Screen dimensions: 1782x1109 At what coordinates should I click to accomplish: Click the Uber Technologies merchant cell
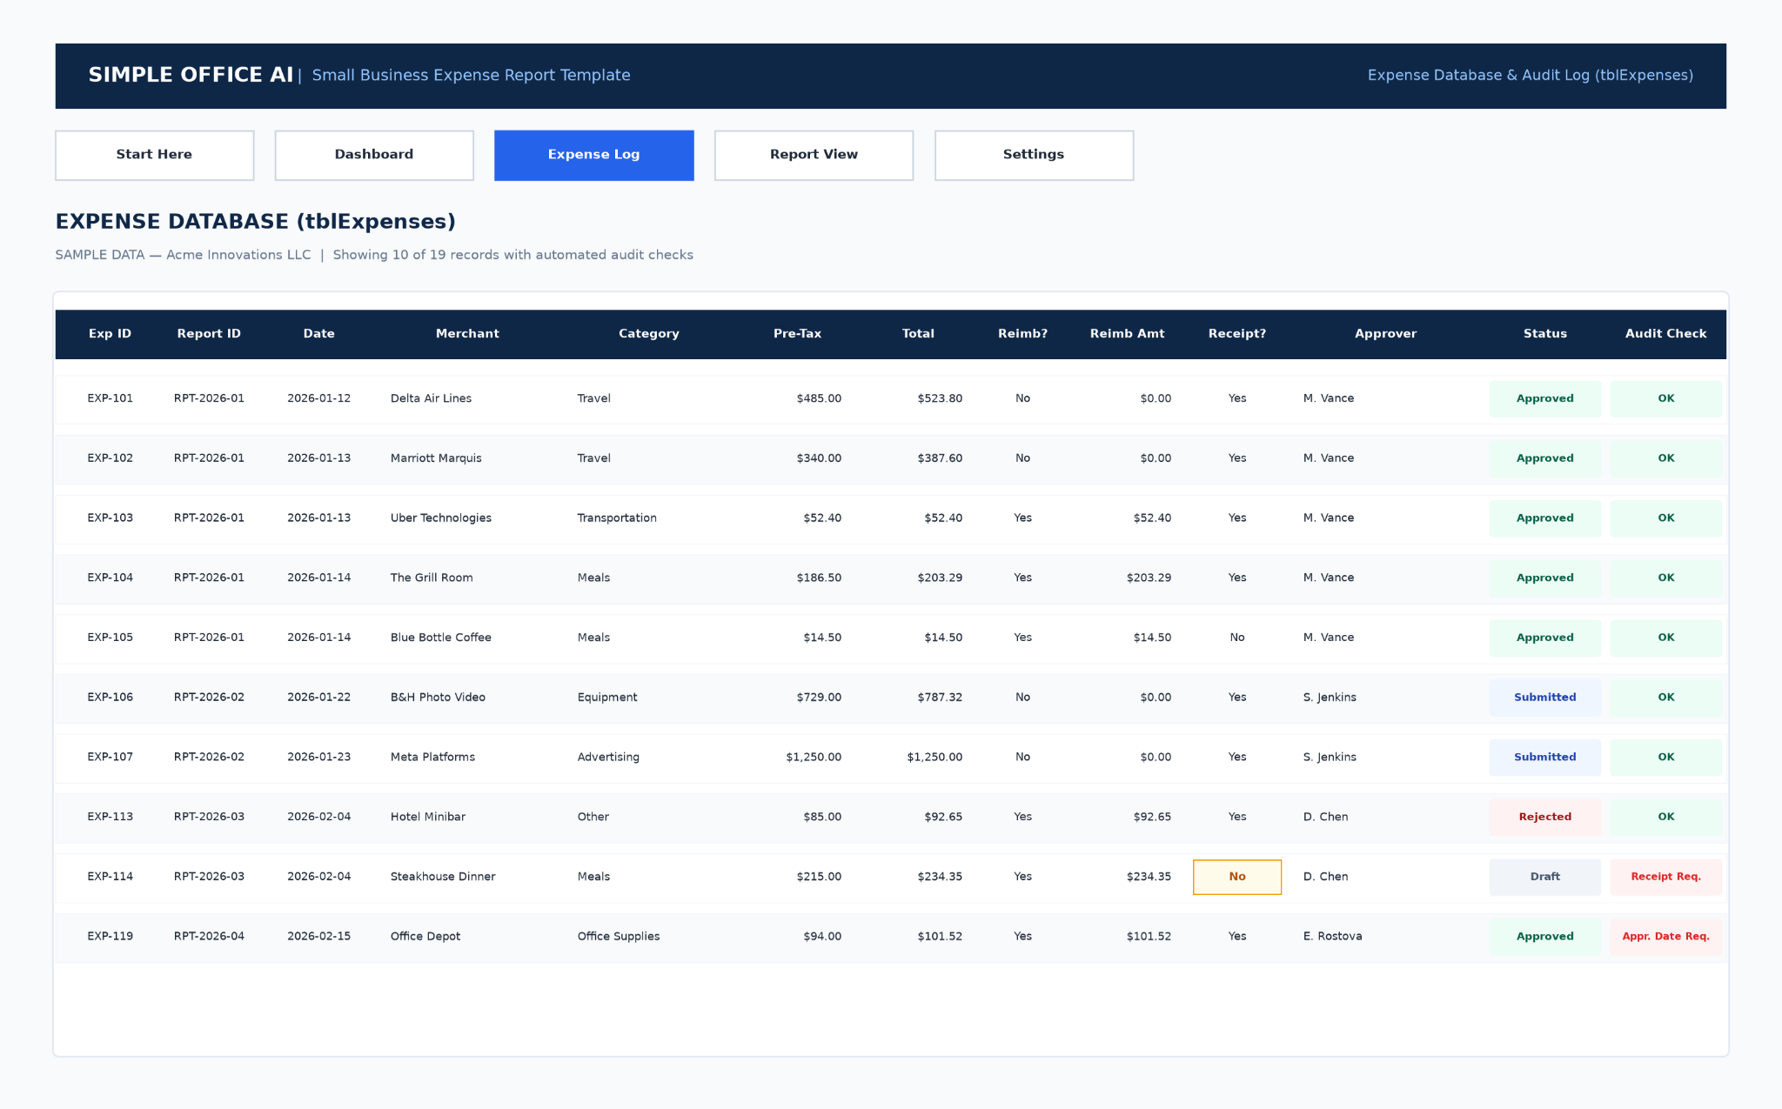pyautogui.click(x=440, y=518)
